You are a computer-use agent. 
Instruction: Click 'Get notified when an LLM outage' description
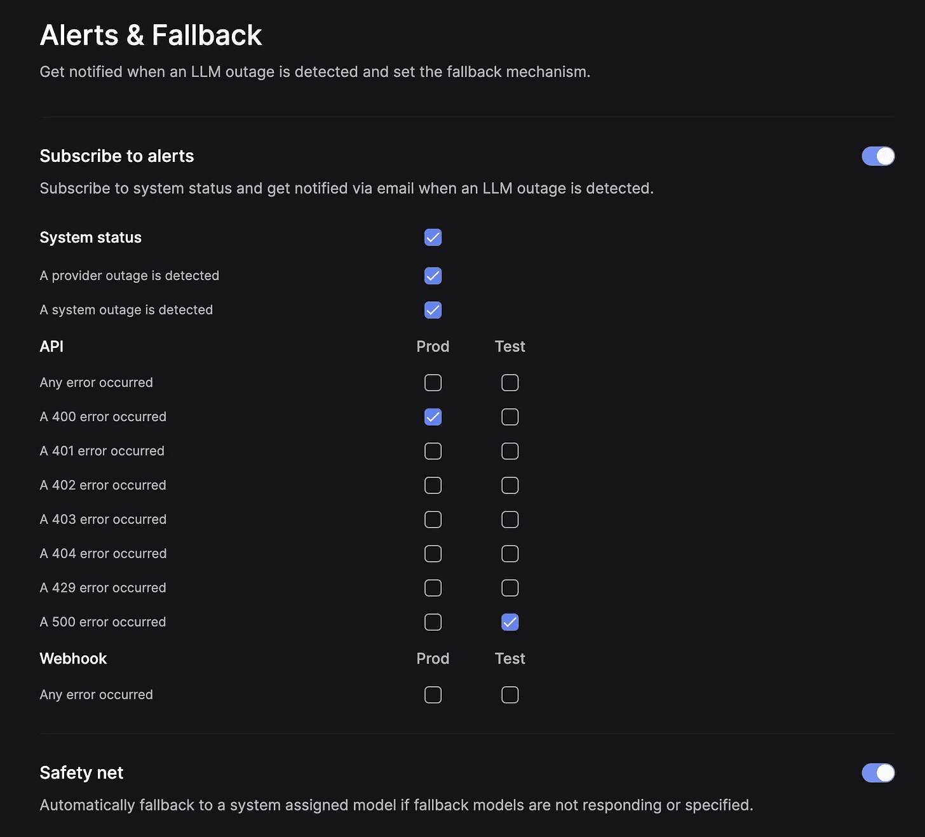pos(315,72)
